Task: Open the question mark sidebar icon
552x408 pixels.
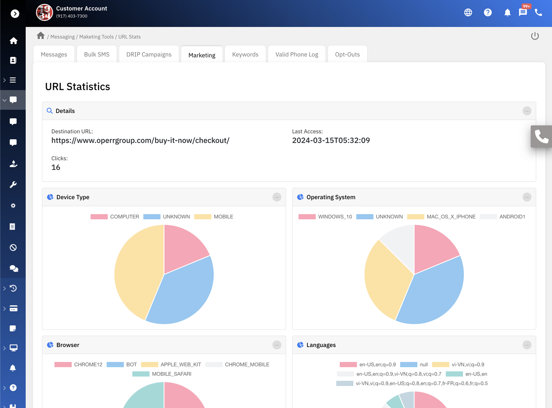Action: [x=13, y=388]
